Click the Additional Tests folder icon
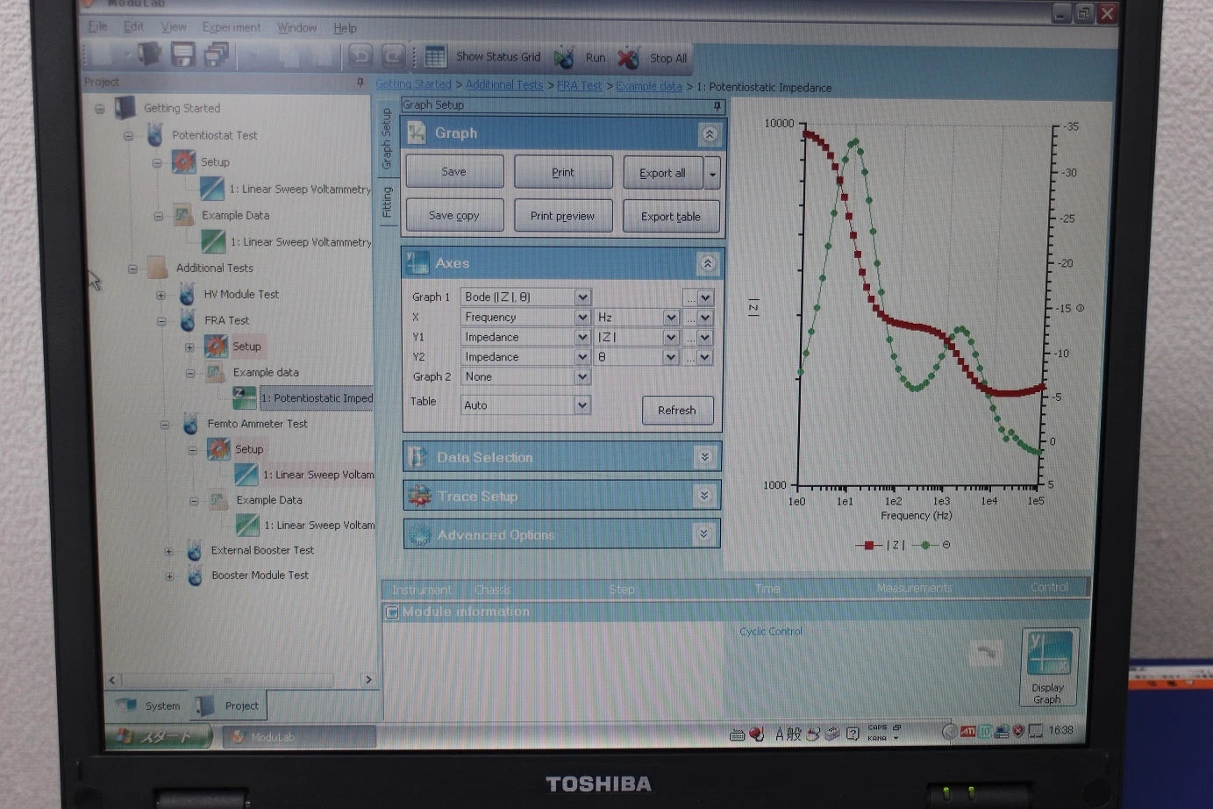 click(x=158, y=268)
